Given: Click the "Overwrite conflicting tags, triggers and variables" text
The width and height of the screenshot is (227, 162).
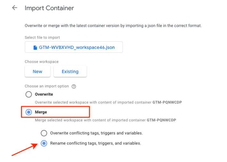Looking at the screenshot, I should (x=96, y=133).
